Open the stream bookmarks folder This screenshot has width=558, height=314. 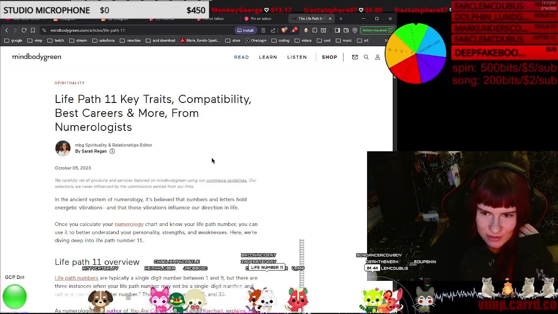[78, 40]
